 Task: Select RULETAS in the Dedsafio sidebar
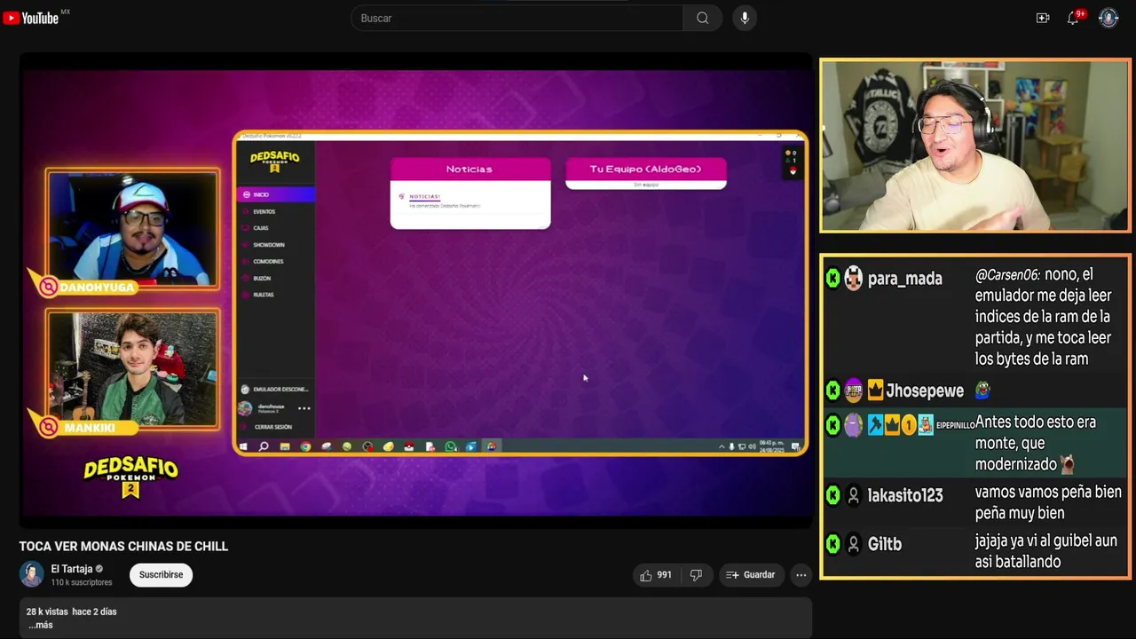(275, 294)
